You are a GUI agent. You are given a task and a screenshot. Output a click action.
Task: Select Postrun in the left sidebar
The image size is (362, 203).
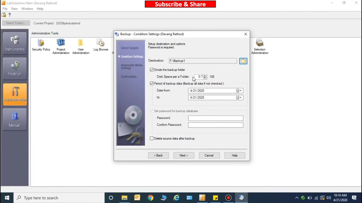(x=14, y=68)
